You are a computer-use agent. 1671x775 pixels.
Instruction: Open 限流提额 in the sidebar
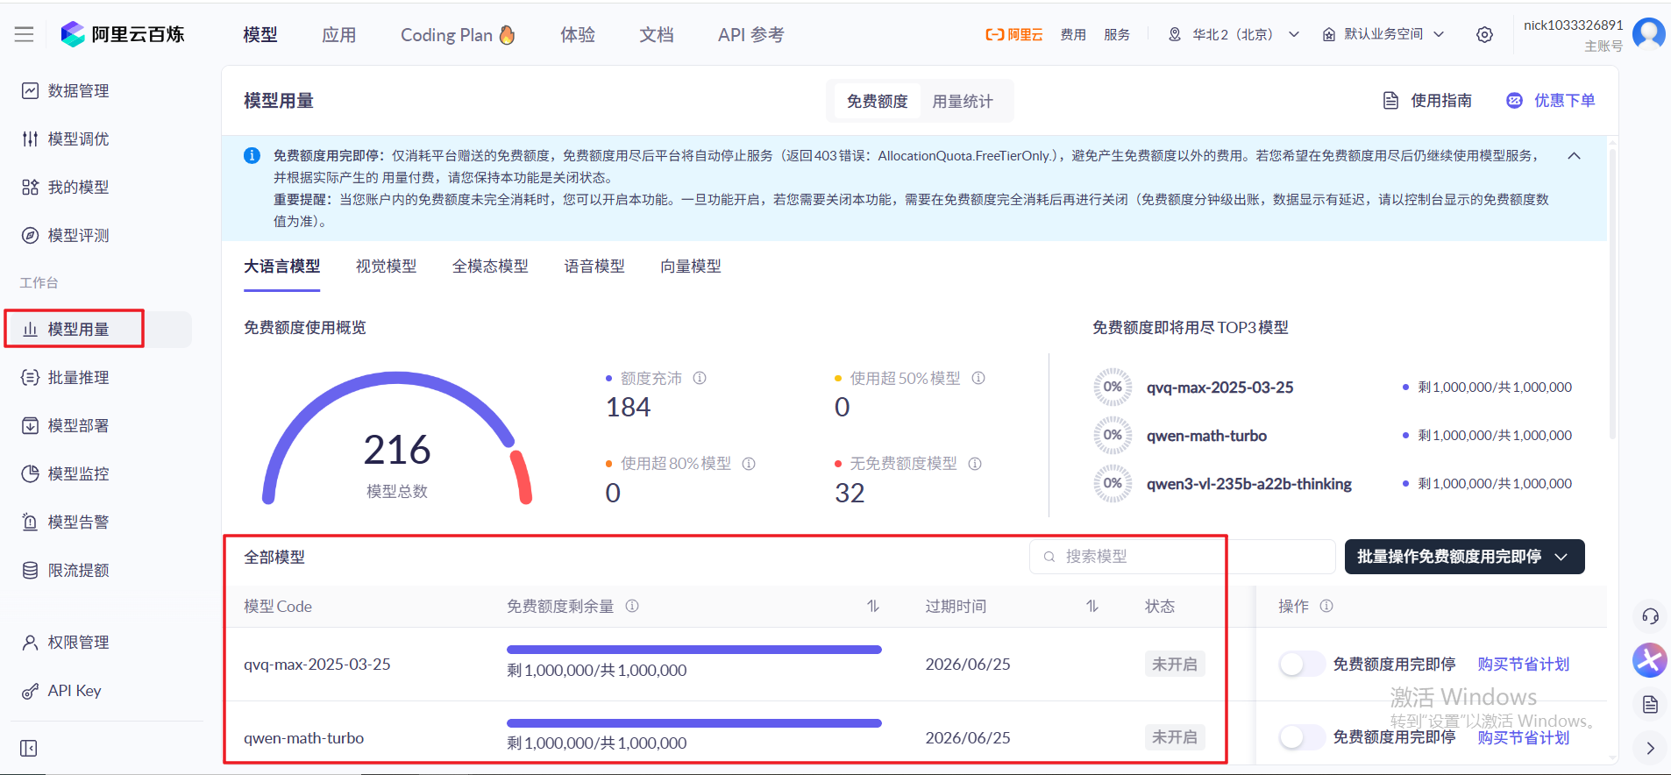pos(66,571)
